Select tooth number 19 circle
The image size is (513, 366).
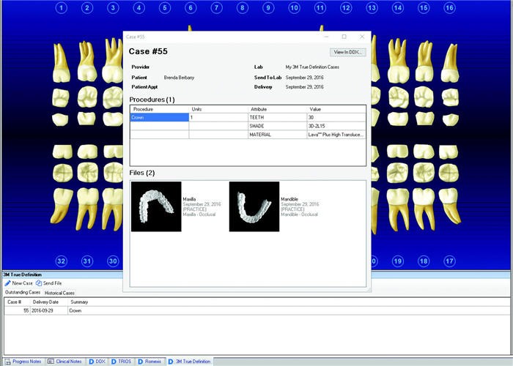click(398, 261)
